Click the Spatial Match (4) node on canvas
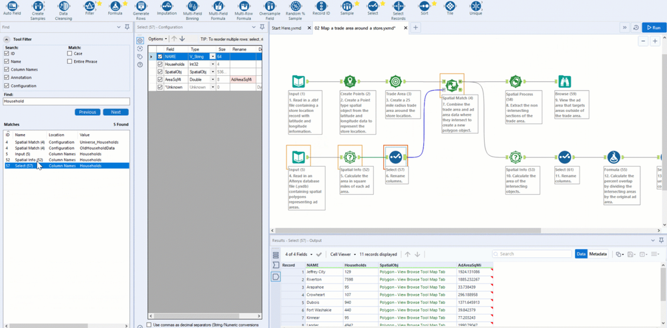The width and height of the screenshot is (667, 328). coord(452,85)
